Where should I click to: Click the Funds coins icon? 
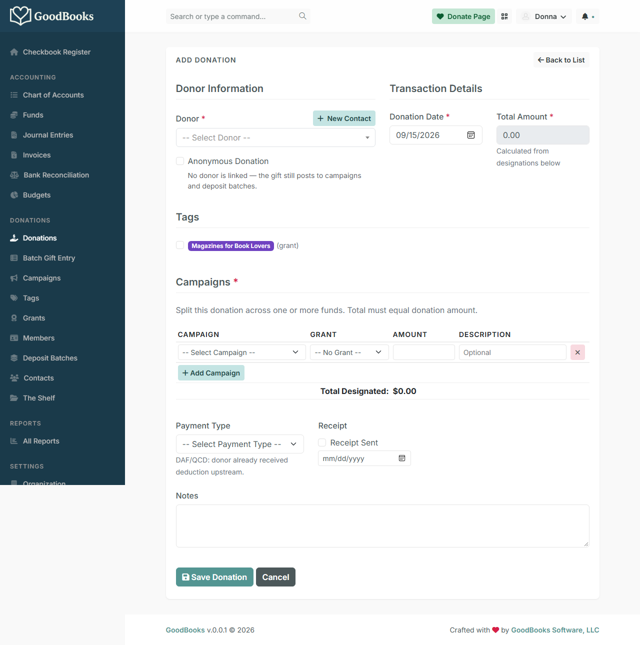(14, 115)
